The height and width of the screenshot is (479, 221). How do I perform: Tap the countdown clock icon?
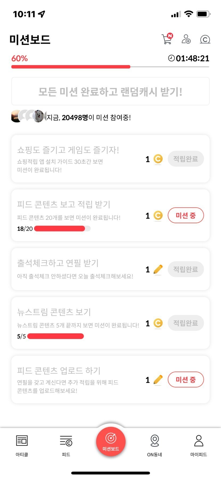pyautogui.click(x=171, y=58)
